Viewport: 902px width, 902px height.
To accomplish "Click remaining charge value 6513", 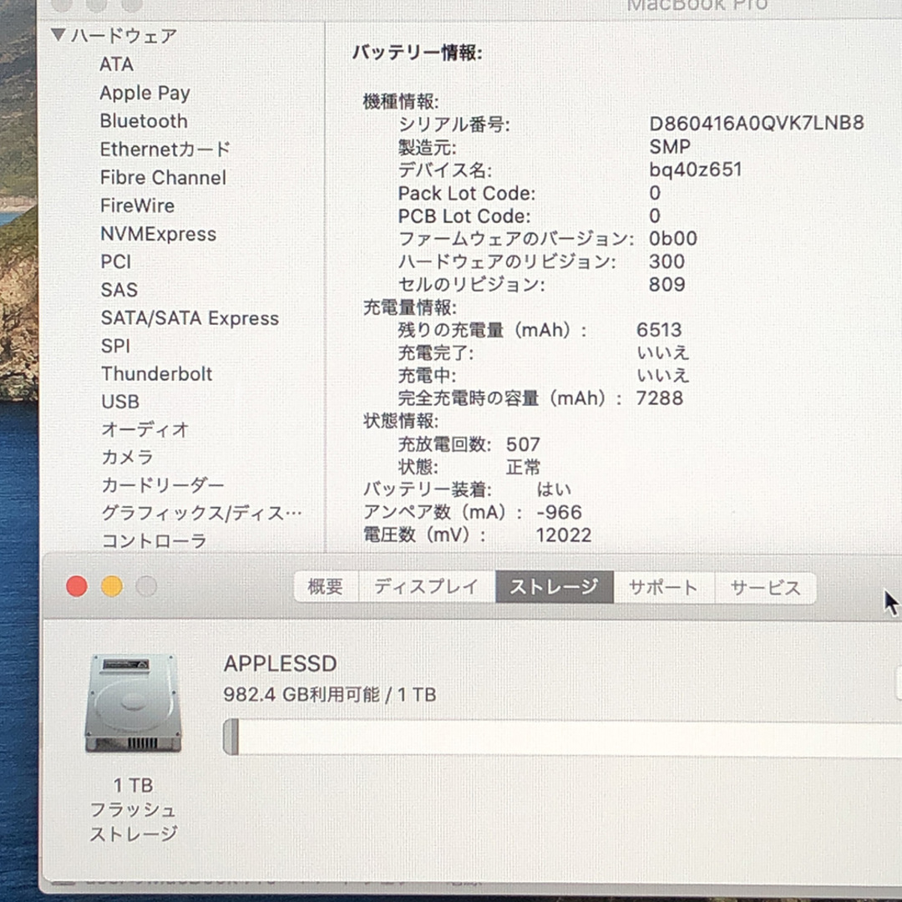I will click(x=659, y=330).
